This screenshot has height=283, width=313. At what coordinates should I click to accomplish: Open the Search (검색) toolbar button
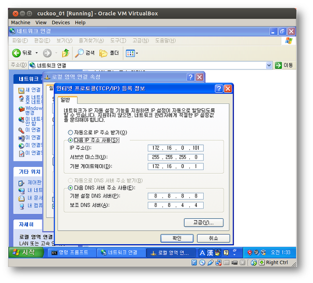tap(85, 53)
